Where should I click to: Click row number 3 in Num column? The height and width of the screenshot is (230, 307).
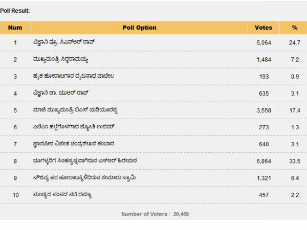(15, 76)
